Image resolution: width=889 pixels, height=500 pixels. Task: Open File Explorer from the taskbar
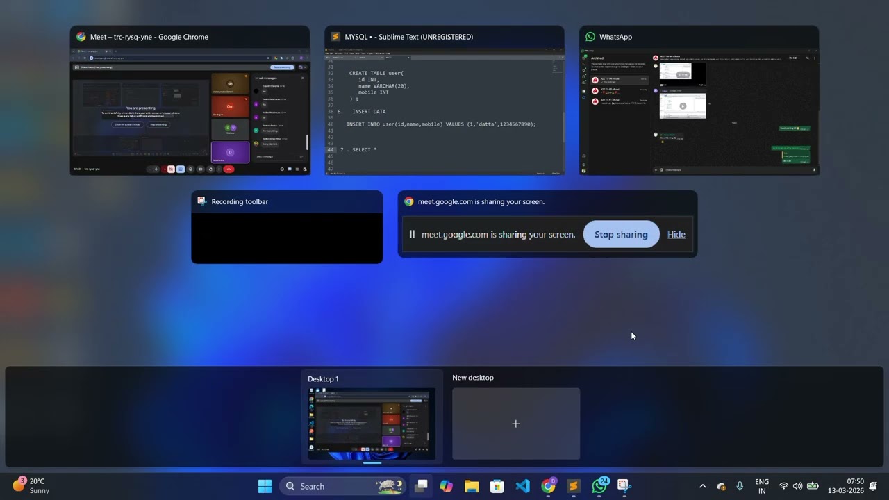(x=472, y=486)
